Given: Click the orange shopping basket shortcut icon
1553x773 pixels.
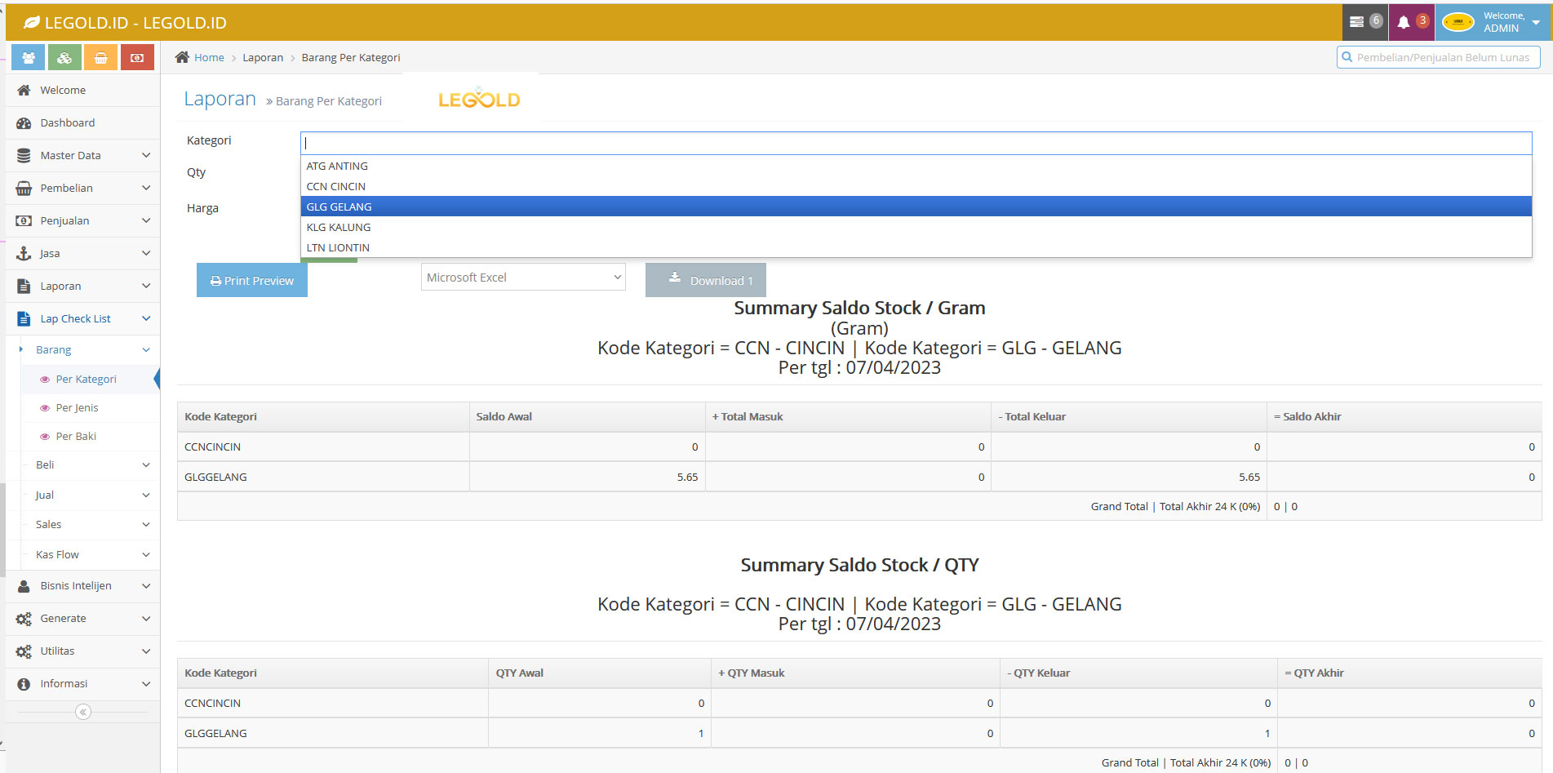Looking at the screenshot, I should [x=100, y=56].
